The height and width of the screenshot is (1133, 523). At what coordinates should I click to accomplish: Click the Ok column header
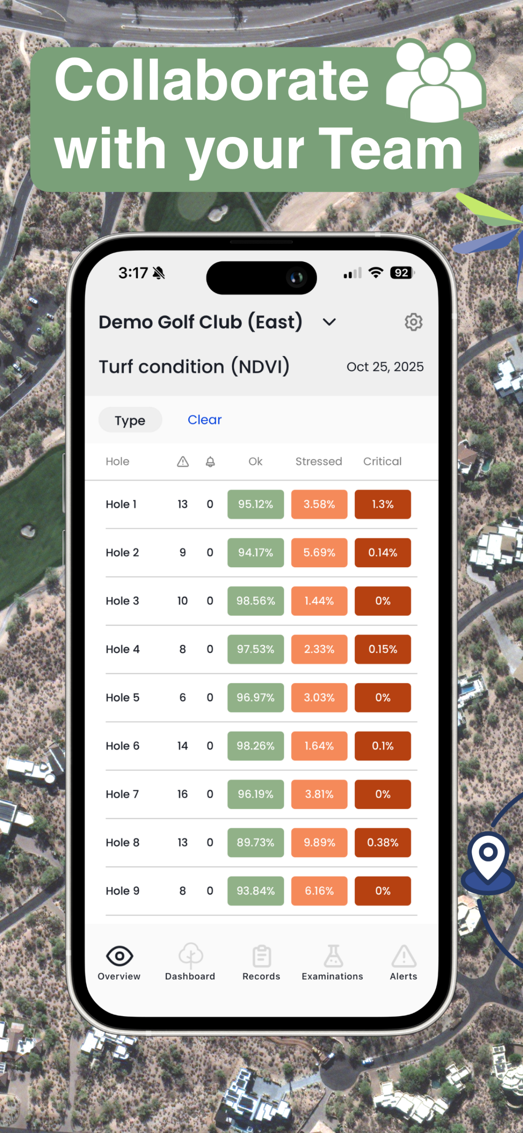255,462
